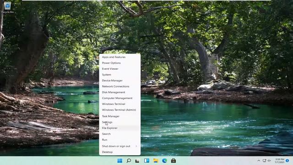Image resolution: width=293 pixels, height=165 pixels.
Task: Choose Settings in the menu
Action: pos(120,122)
